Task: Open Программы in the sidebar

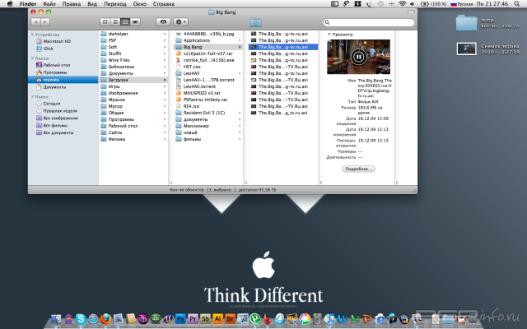Action: [56, 72]
